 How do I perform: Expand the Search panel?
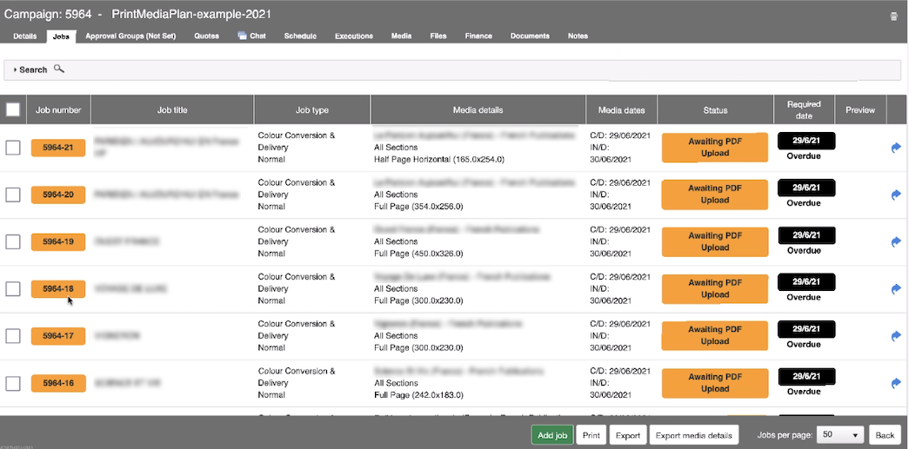[32, 69]
